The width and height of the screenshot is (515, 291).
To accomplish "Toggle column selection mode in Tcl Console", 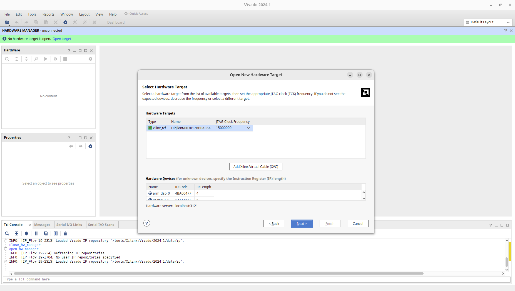I will [56, 233].
